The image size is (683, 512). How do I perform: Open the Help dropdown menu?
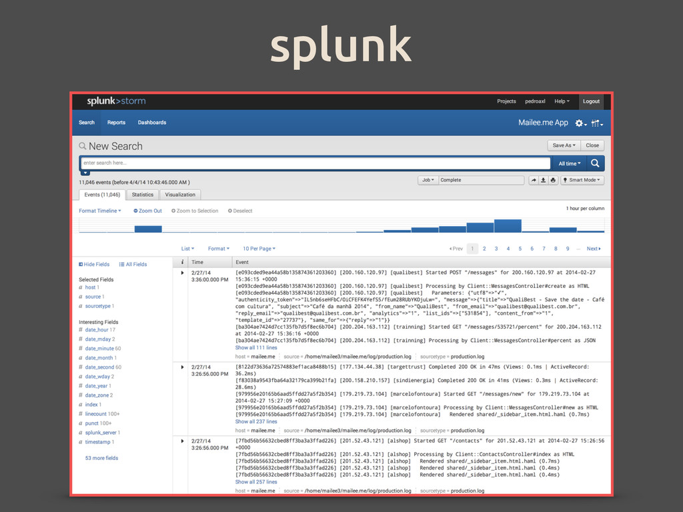[562, 101]
